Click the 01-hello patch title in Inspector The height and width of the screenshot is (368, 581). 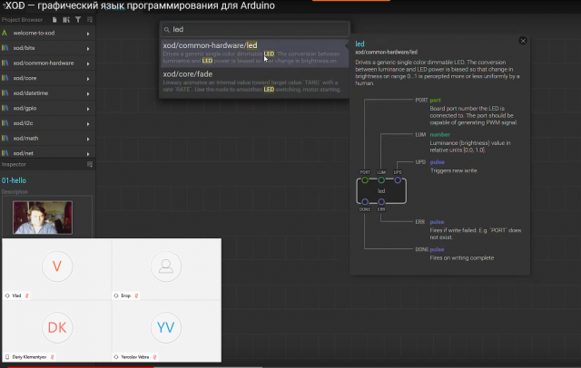(15, 179)
